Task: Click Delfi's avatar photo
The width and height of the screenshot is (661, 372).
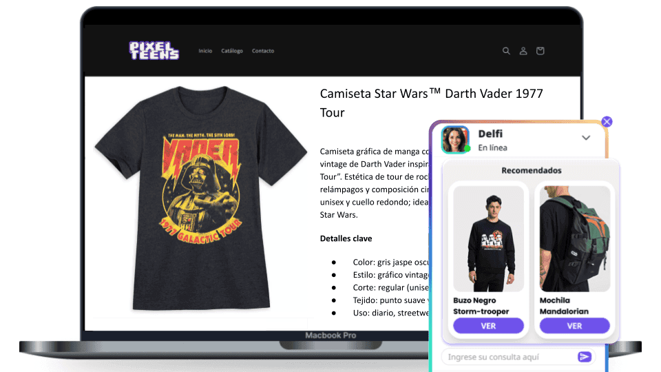Action: tap(455, 140)
